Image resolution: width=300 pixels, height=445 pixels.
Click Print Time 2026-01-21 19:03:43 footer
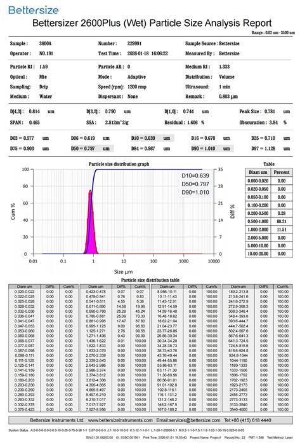(x=165, y=438)
